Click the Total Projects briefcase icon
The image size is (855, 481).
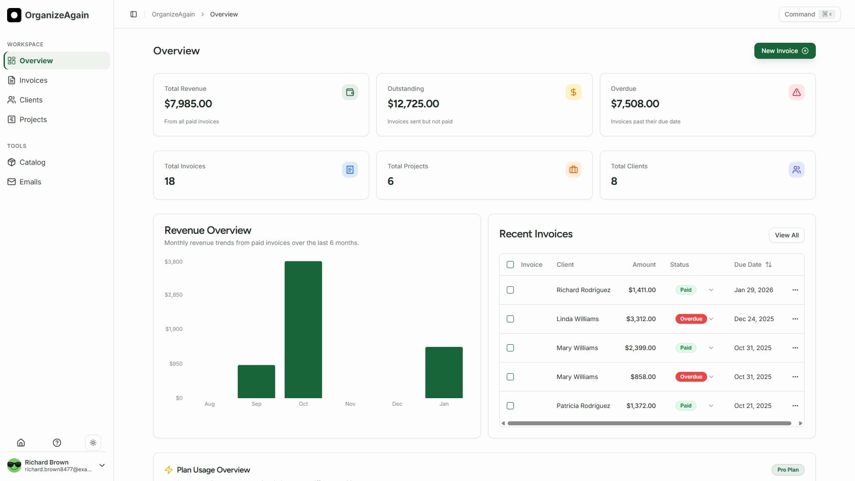573,170
